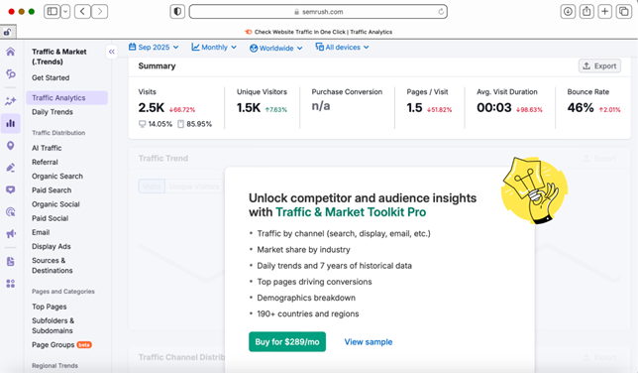Open Referral in sidebar
Viewport: 638px width, 373px height.
45,163
